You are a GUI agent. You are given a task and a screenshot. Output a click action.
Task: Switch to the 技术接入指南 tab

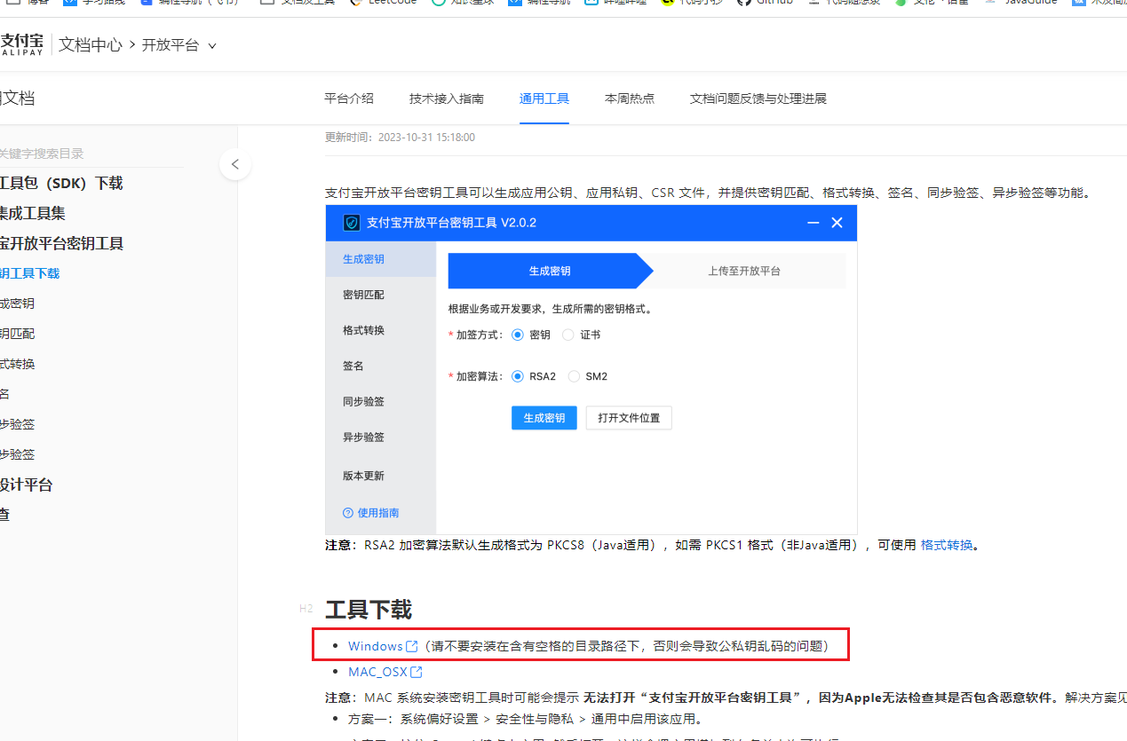coord(447,99)
